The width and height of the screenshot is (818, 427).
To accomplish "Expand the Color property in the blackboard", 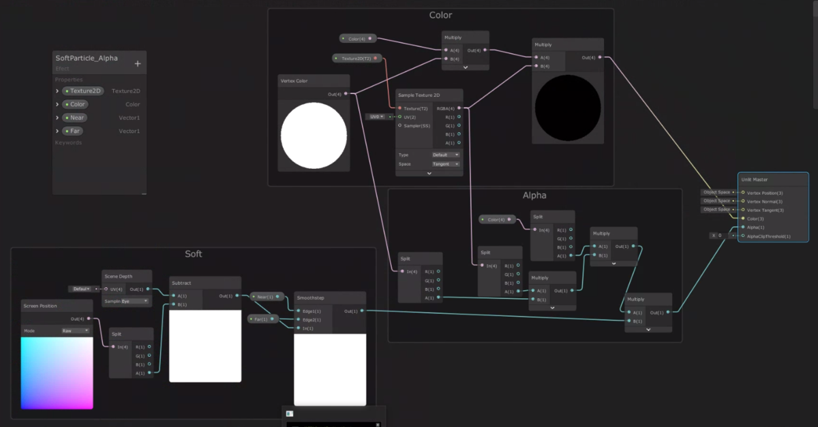I will [x=57, y=104].
